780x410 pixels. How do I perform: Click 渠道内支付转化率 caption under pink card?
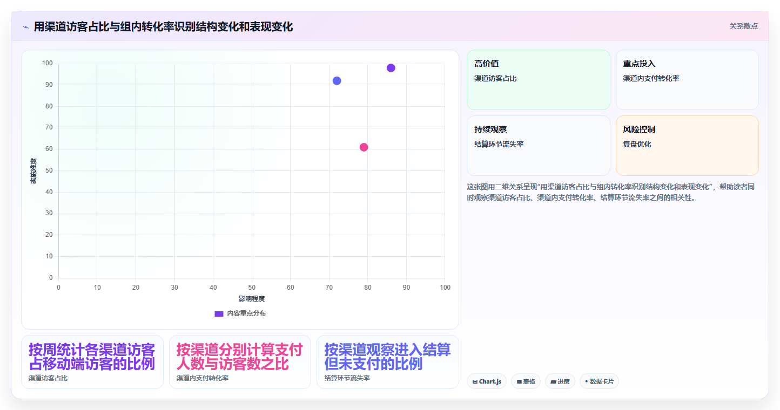[x=203, y=378]
